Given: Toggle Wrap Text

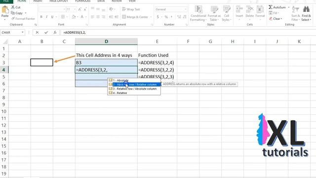Looking at the screenshot, I should click(131, 9).
